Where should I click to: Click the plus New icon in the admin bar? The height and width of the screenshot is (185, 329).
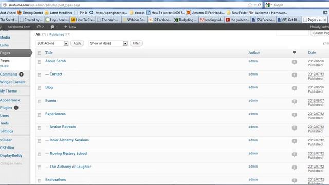click(66, 27)
